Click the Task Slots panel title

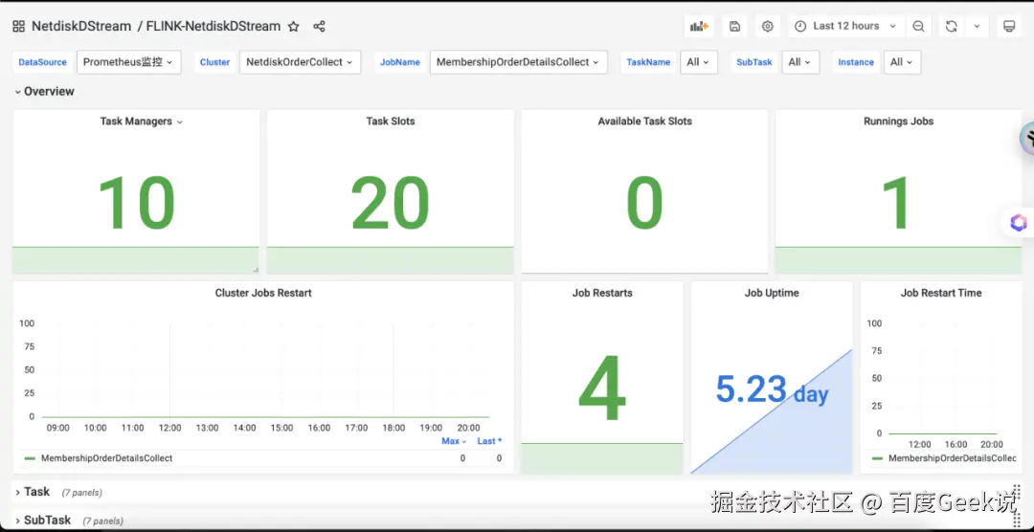point(391,122)
